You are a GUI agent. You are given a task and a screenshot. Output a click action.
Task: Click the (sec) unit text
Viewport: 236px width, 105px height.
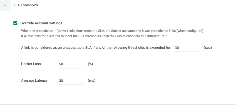click(x=208, y=48)
